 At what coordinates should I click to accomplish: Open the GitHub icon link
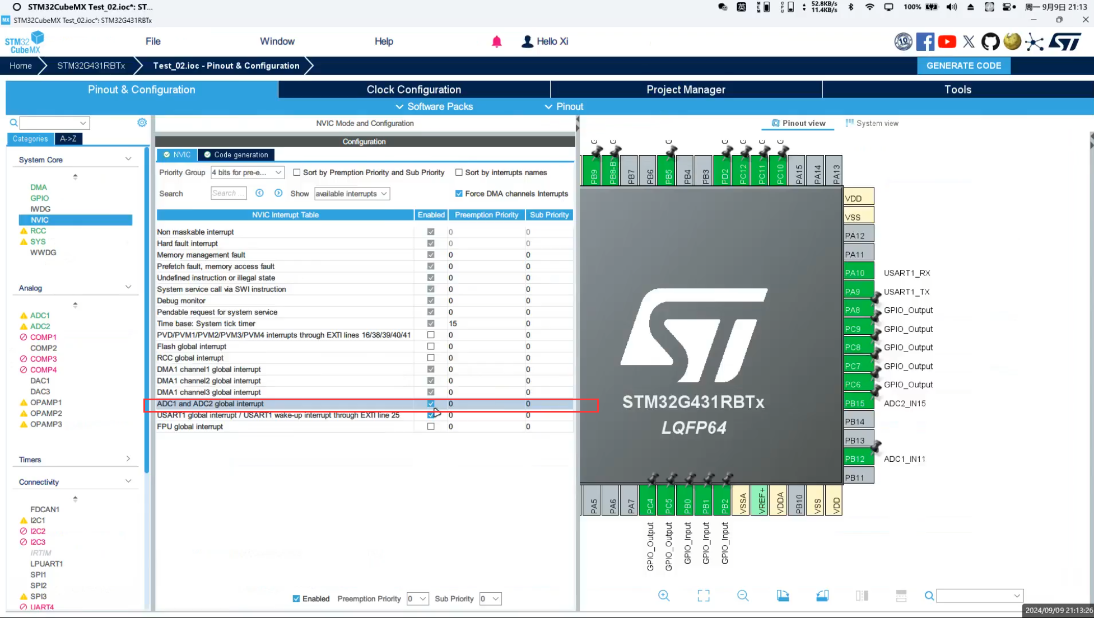990,41
